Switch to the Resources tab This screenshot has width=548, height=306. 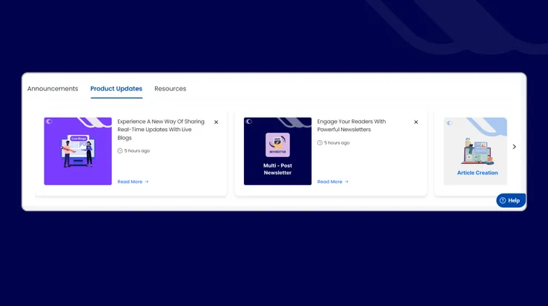[x=170, y=89]
